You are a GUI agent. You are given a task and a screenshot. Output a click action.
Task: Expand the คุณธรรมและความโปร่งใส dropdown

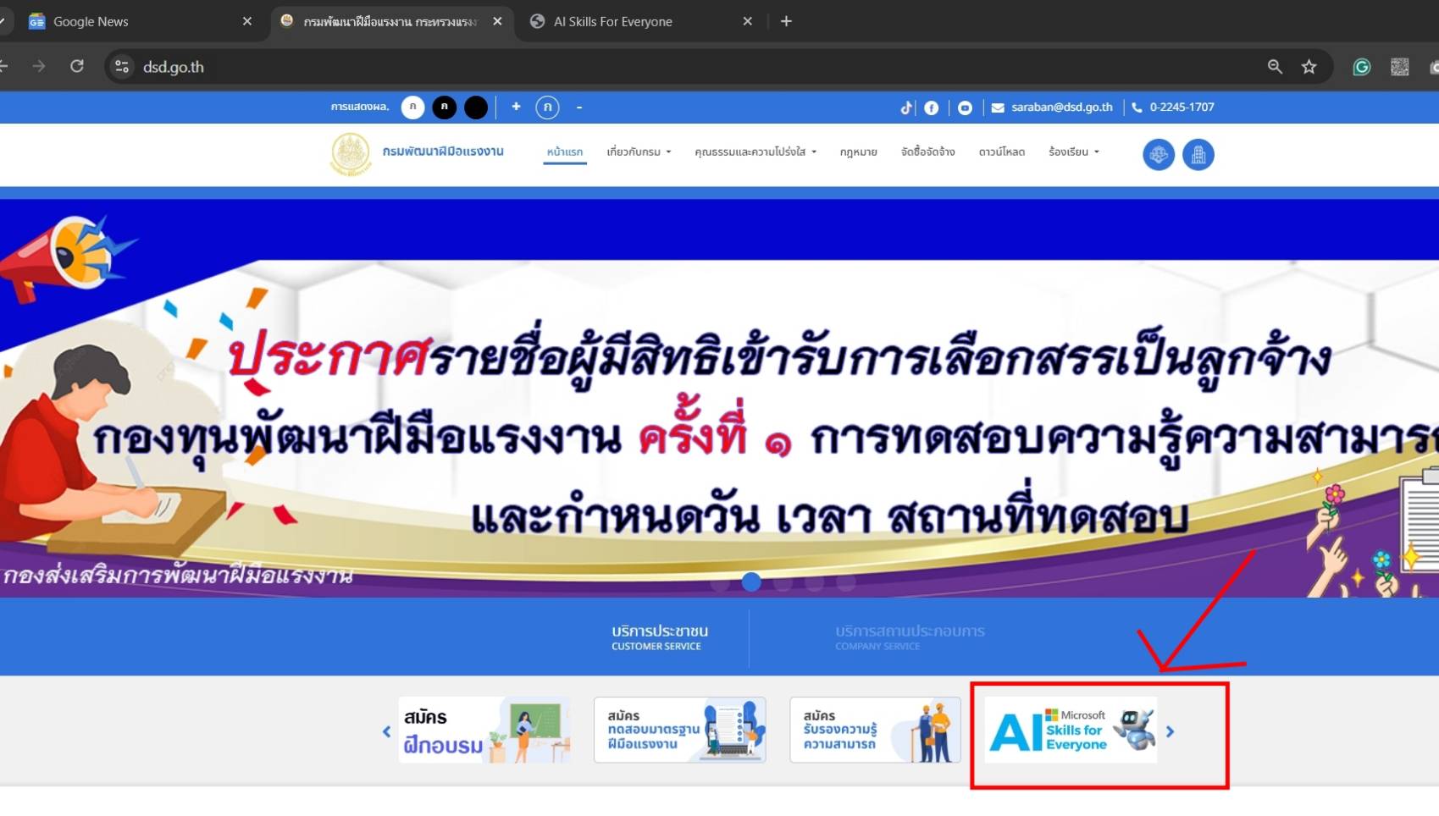point(755,152)
